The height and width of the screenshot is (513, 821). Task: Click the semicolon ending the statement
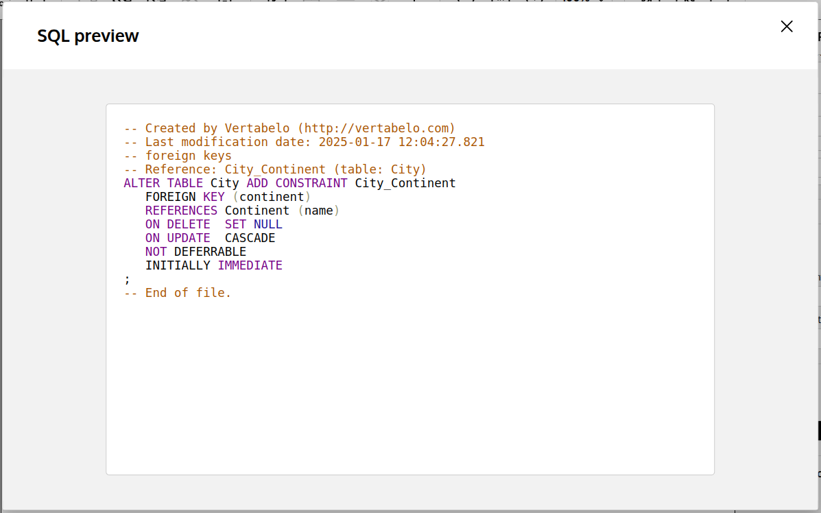pos(126,279)
